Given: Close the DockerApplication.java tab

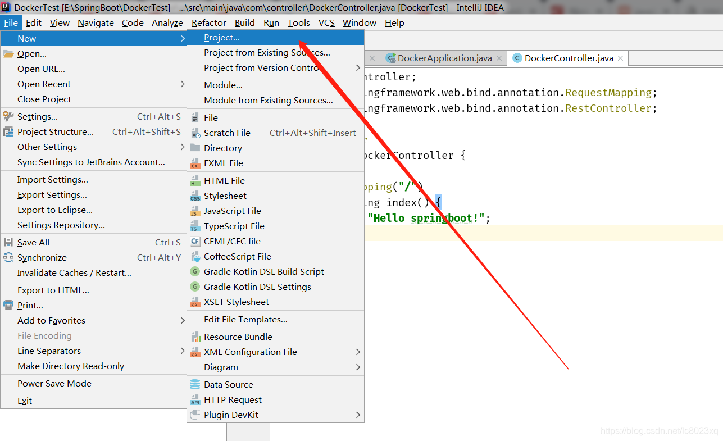Looking at the screenshot, I should click(x=499, y=58).
